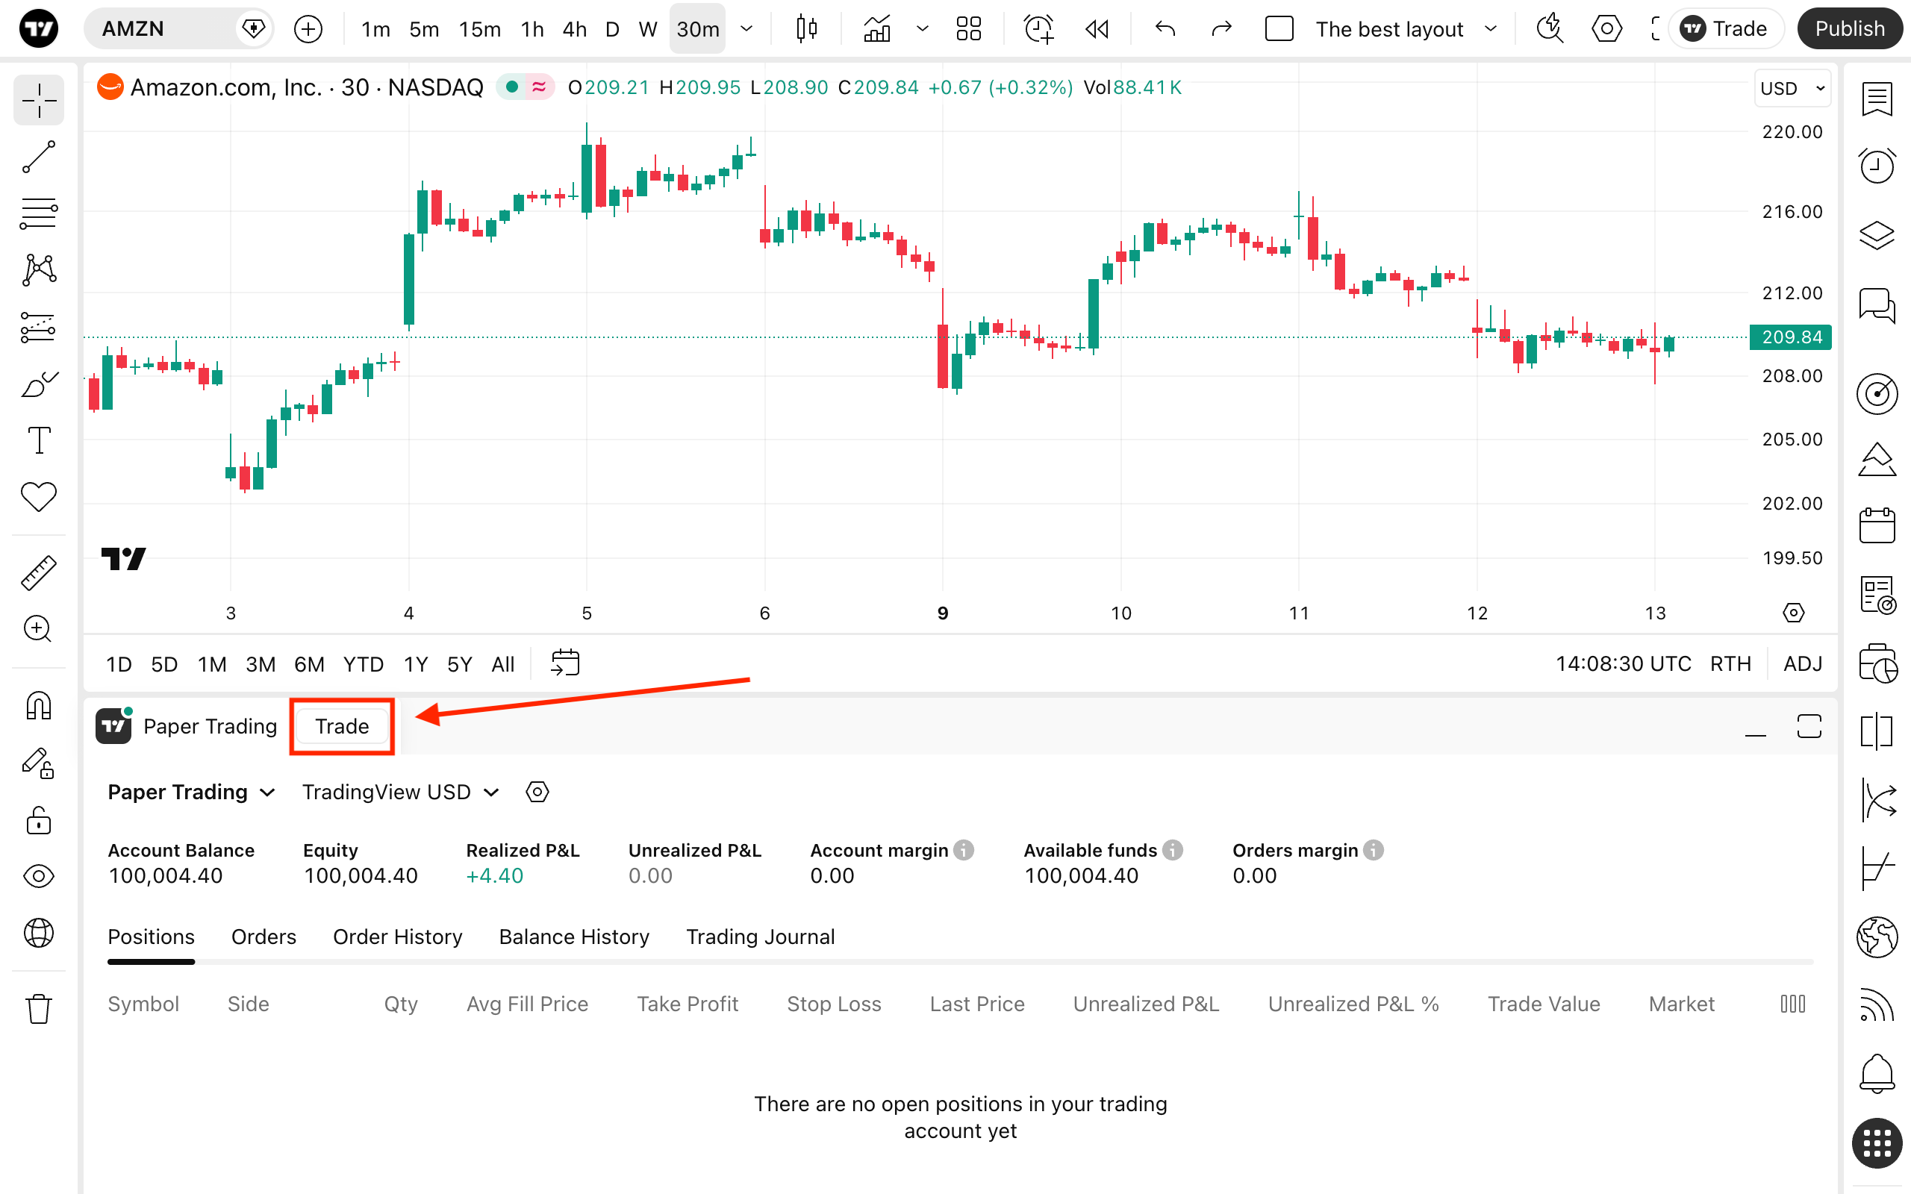The height and width of the screenshot is (1194, 1911).
Task: Open the USD currency dropdown
Action: pyautogui.click(x=1792, y=89)
